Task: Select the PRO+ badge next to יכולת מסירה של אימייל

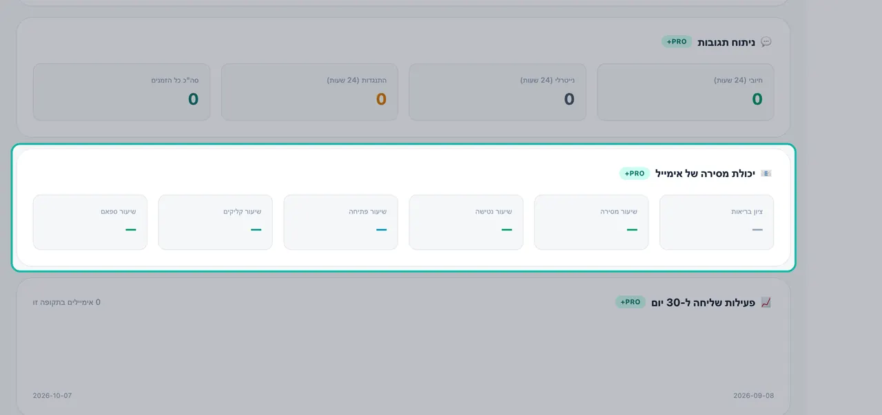Action: 635,173
